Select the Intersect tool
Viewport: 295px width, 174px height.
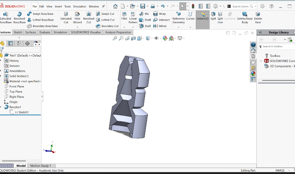tap(161, 20)
